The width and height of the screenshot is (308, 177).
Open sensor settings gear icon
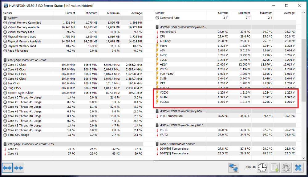click(286, 168)
